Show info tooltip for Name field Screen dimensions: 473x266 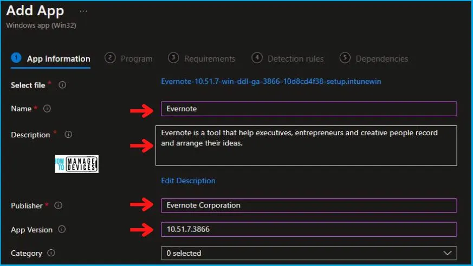click(x=47, y=108)
